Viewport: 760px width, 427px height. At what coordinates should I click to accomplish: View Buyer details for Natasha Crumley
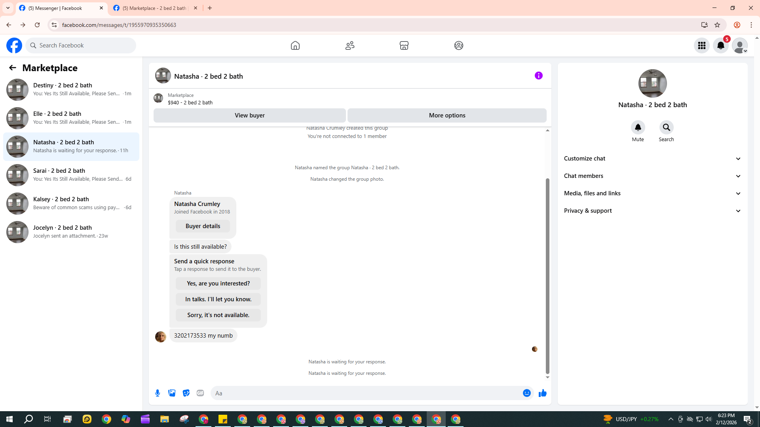[203, 226]
